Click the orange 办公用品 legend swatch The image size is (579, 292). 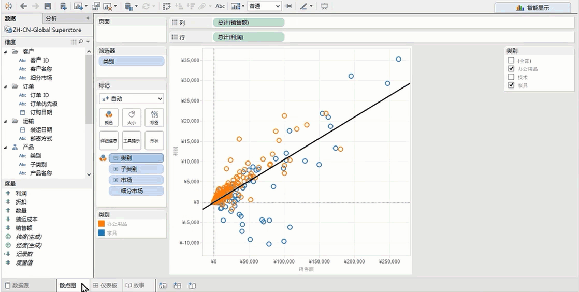(x=102, y=224)
